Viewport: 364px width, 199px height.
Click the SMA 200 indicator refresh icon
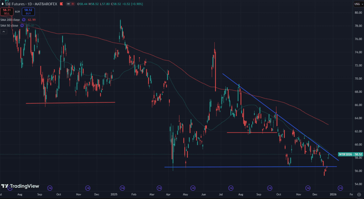24,20
